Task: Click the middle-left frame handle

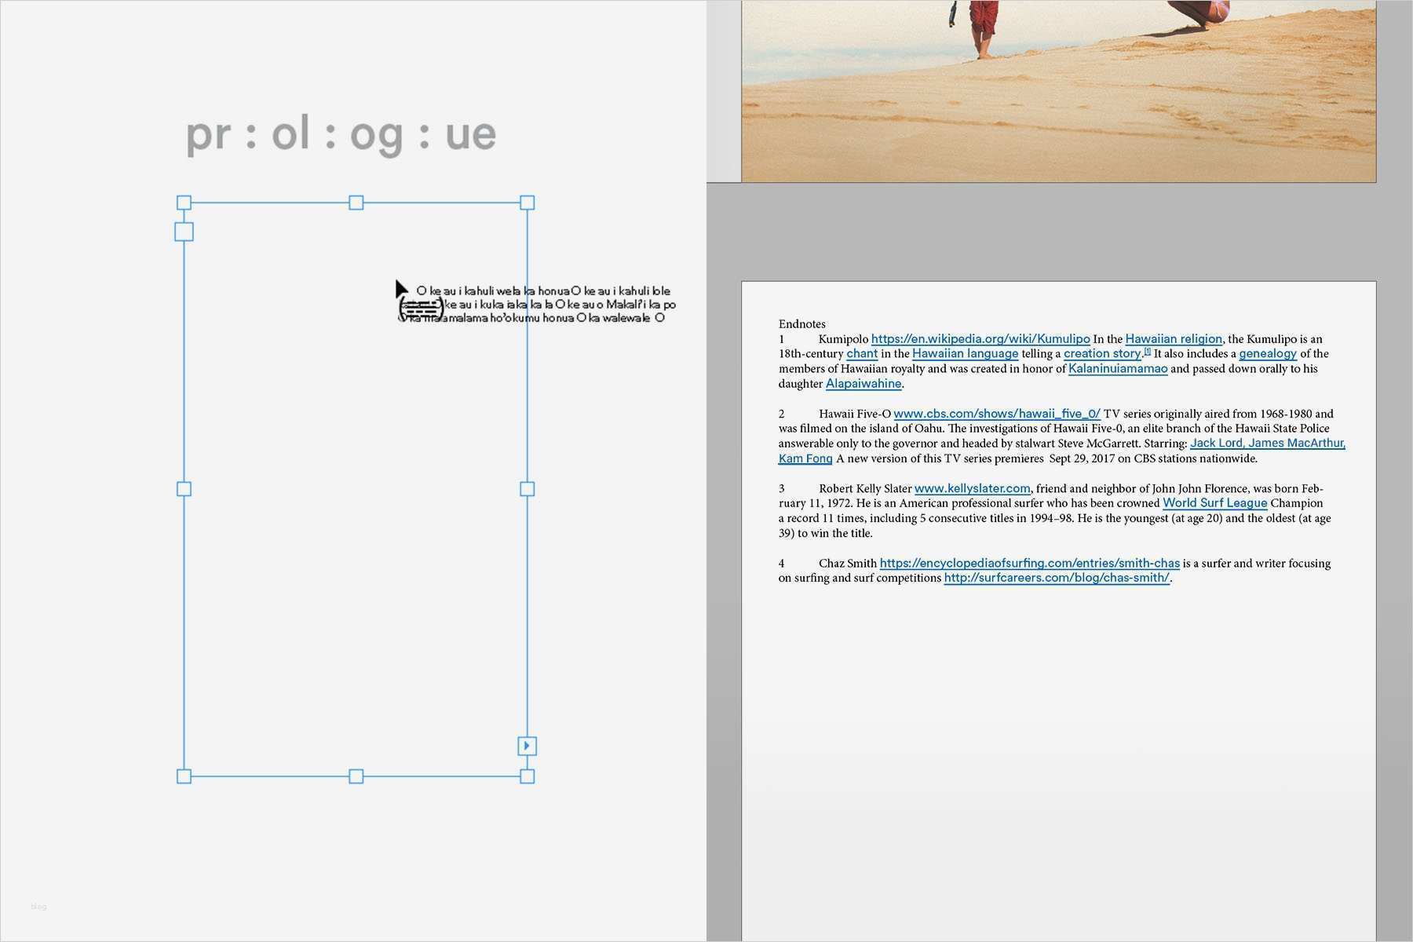Action: 184,488
